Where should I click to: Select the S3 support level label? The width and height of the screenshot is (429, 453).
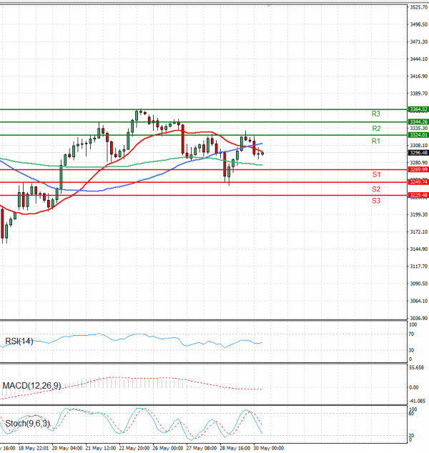coord(375,201)
